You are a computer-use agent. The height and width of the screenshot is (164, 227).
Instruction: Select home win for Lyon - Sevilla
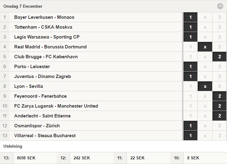coord(190,86)
